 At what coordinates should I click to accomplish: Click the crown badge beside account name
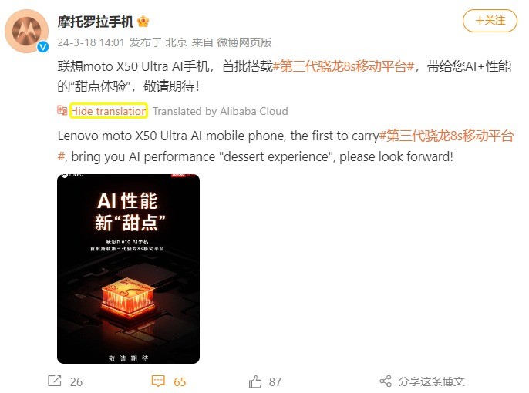[x=143, y=22]
